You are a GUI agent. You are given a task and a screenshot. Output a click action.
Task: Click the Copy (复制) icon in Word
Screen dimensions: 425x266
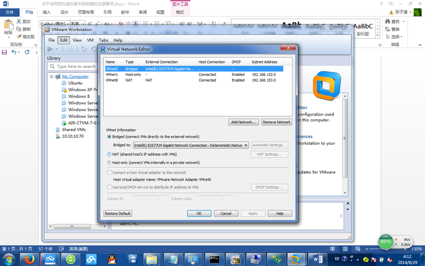[19, 29]
